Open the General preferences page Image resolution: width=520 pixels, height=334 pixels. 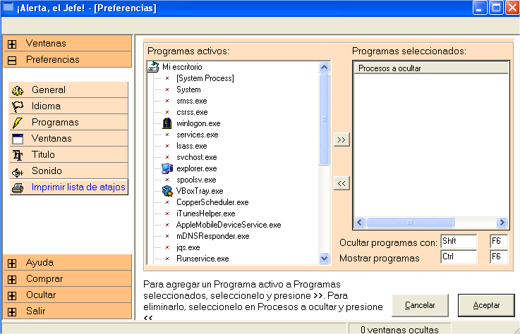point(68,89)
